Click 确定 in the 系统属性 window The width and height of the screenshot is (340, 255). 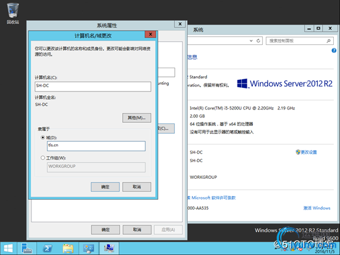[106, 230]
